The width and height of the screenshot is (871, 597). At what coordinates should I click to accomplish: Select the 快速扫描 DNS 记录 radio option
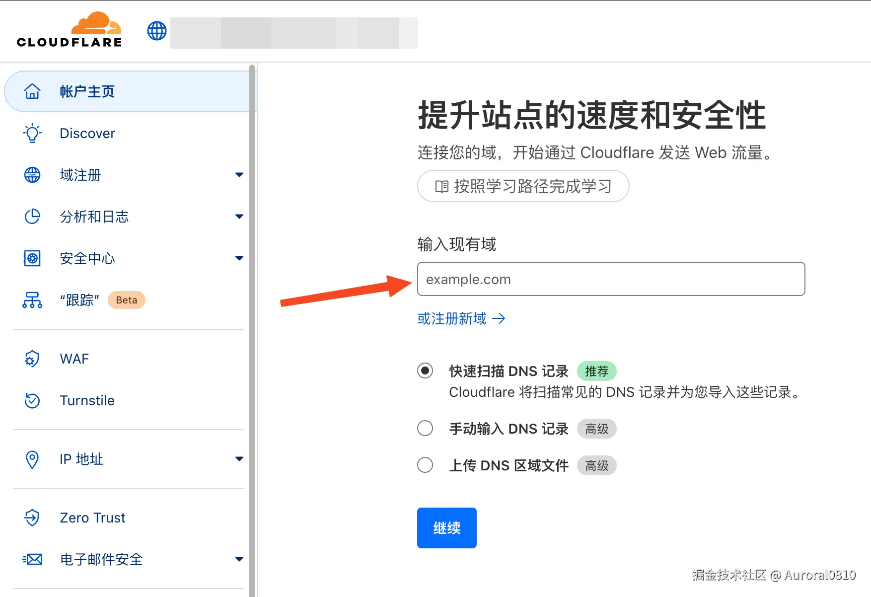tap(425, 371)
